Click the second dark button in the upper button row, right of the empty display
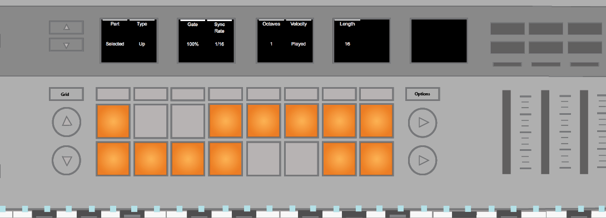The width and height of the screenshot is (606, 218). [546, 29]
